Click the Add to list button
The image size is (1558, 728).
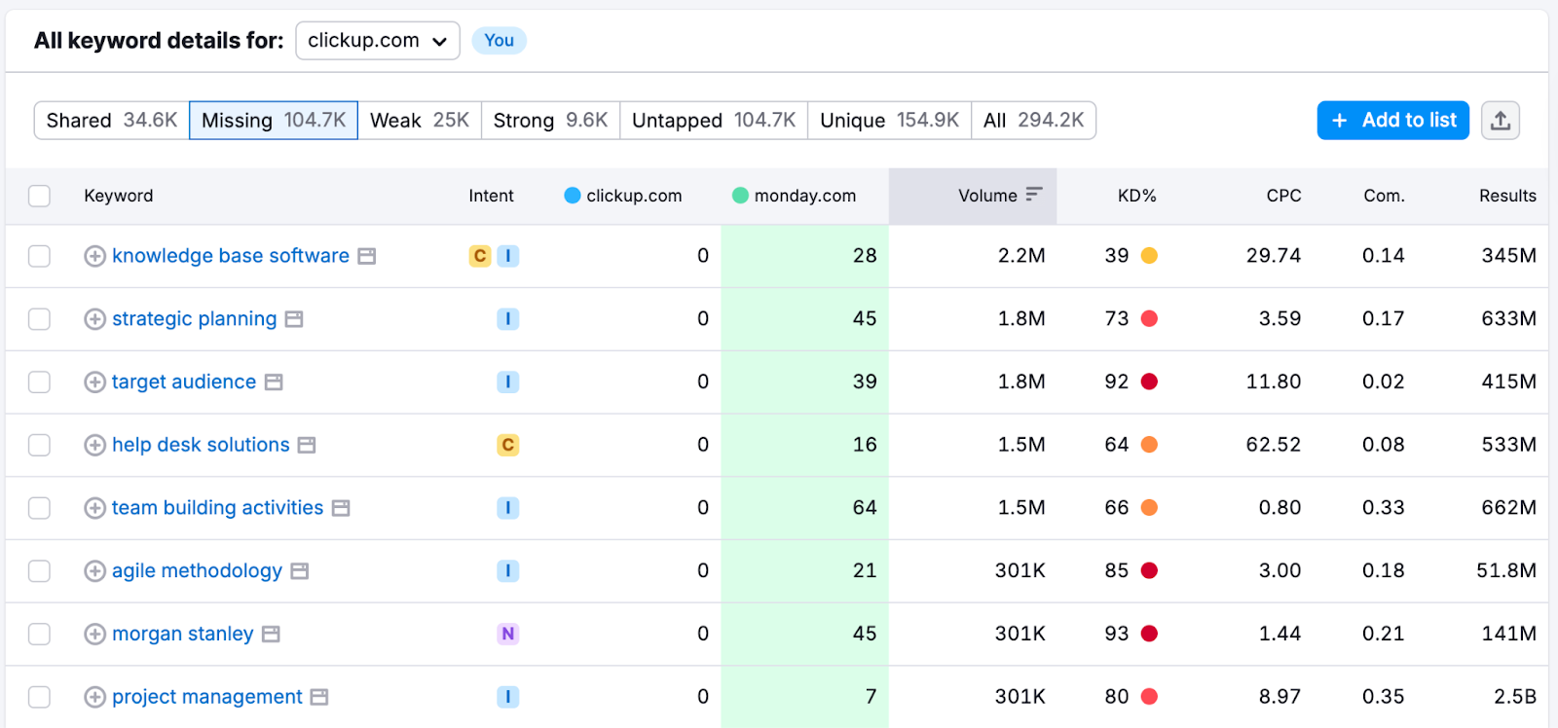[1393, 121]
